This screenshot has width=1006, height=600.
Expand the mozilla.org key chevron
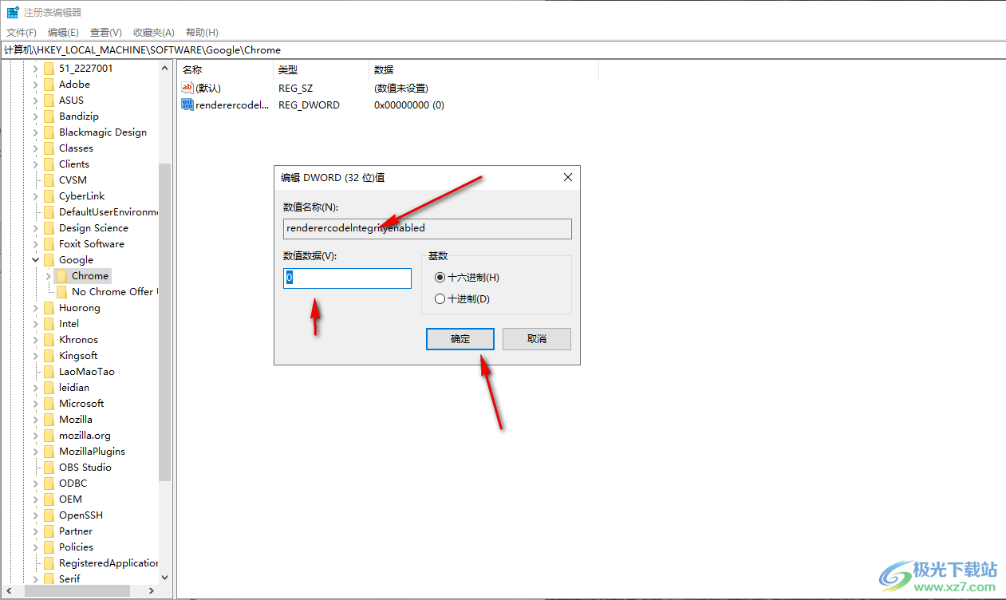pos(35,435)
